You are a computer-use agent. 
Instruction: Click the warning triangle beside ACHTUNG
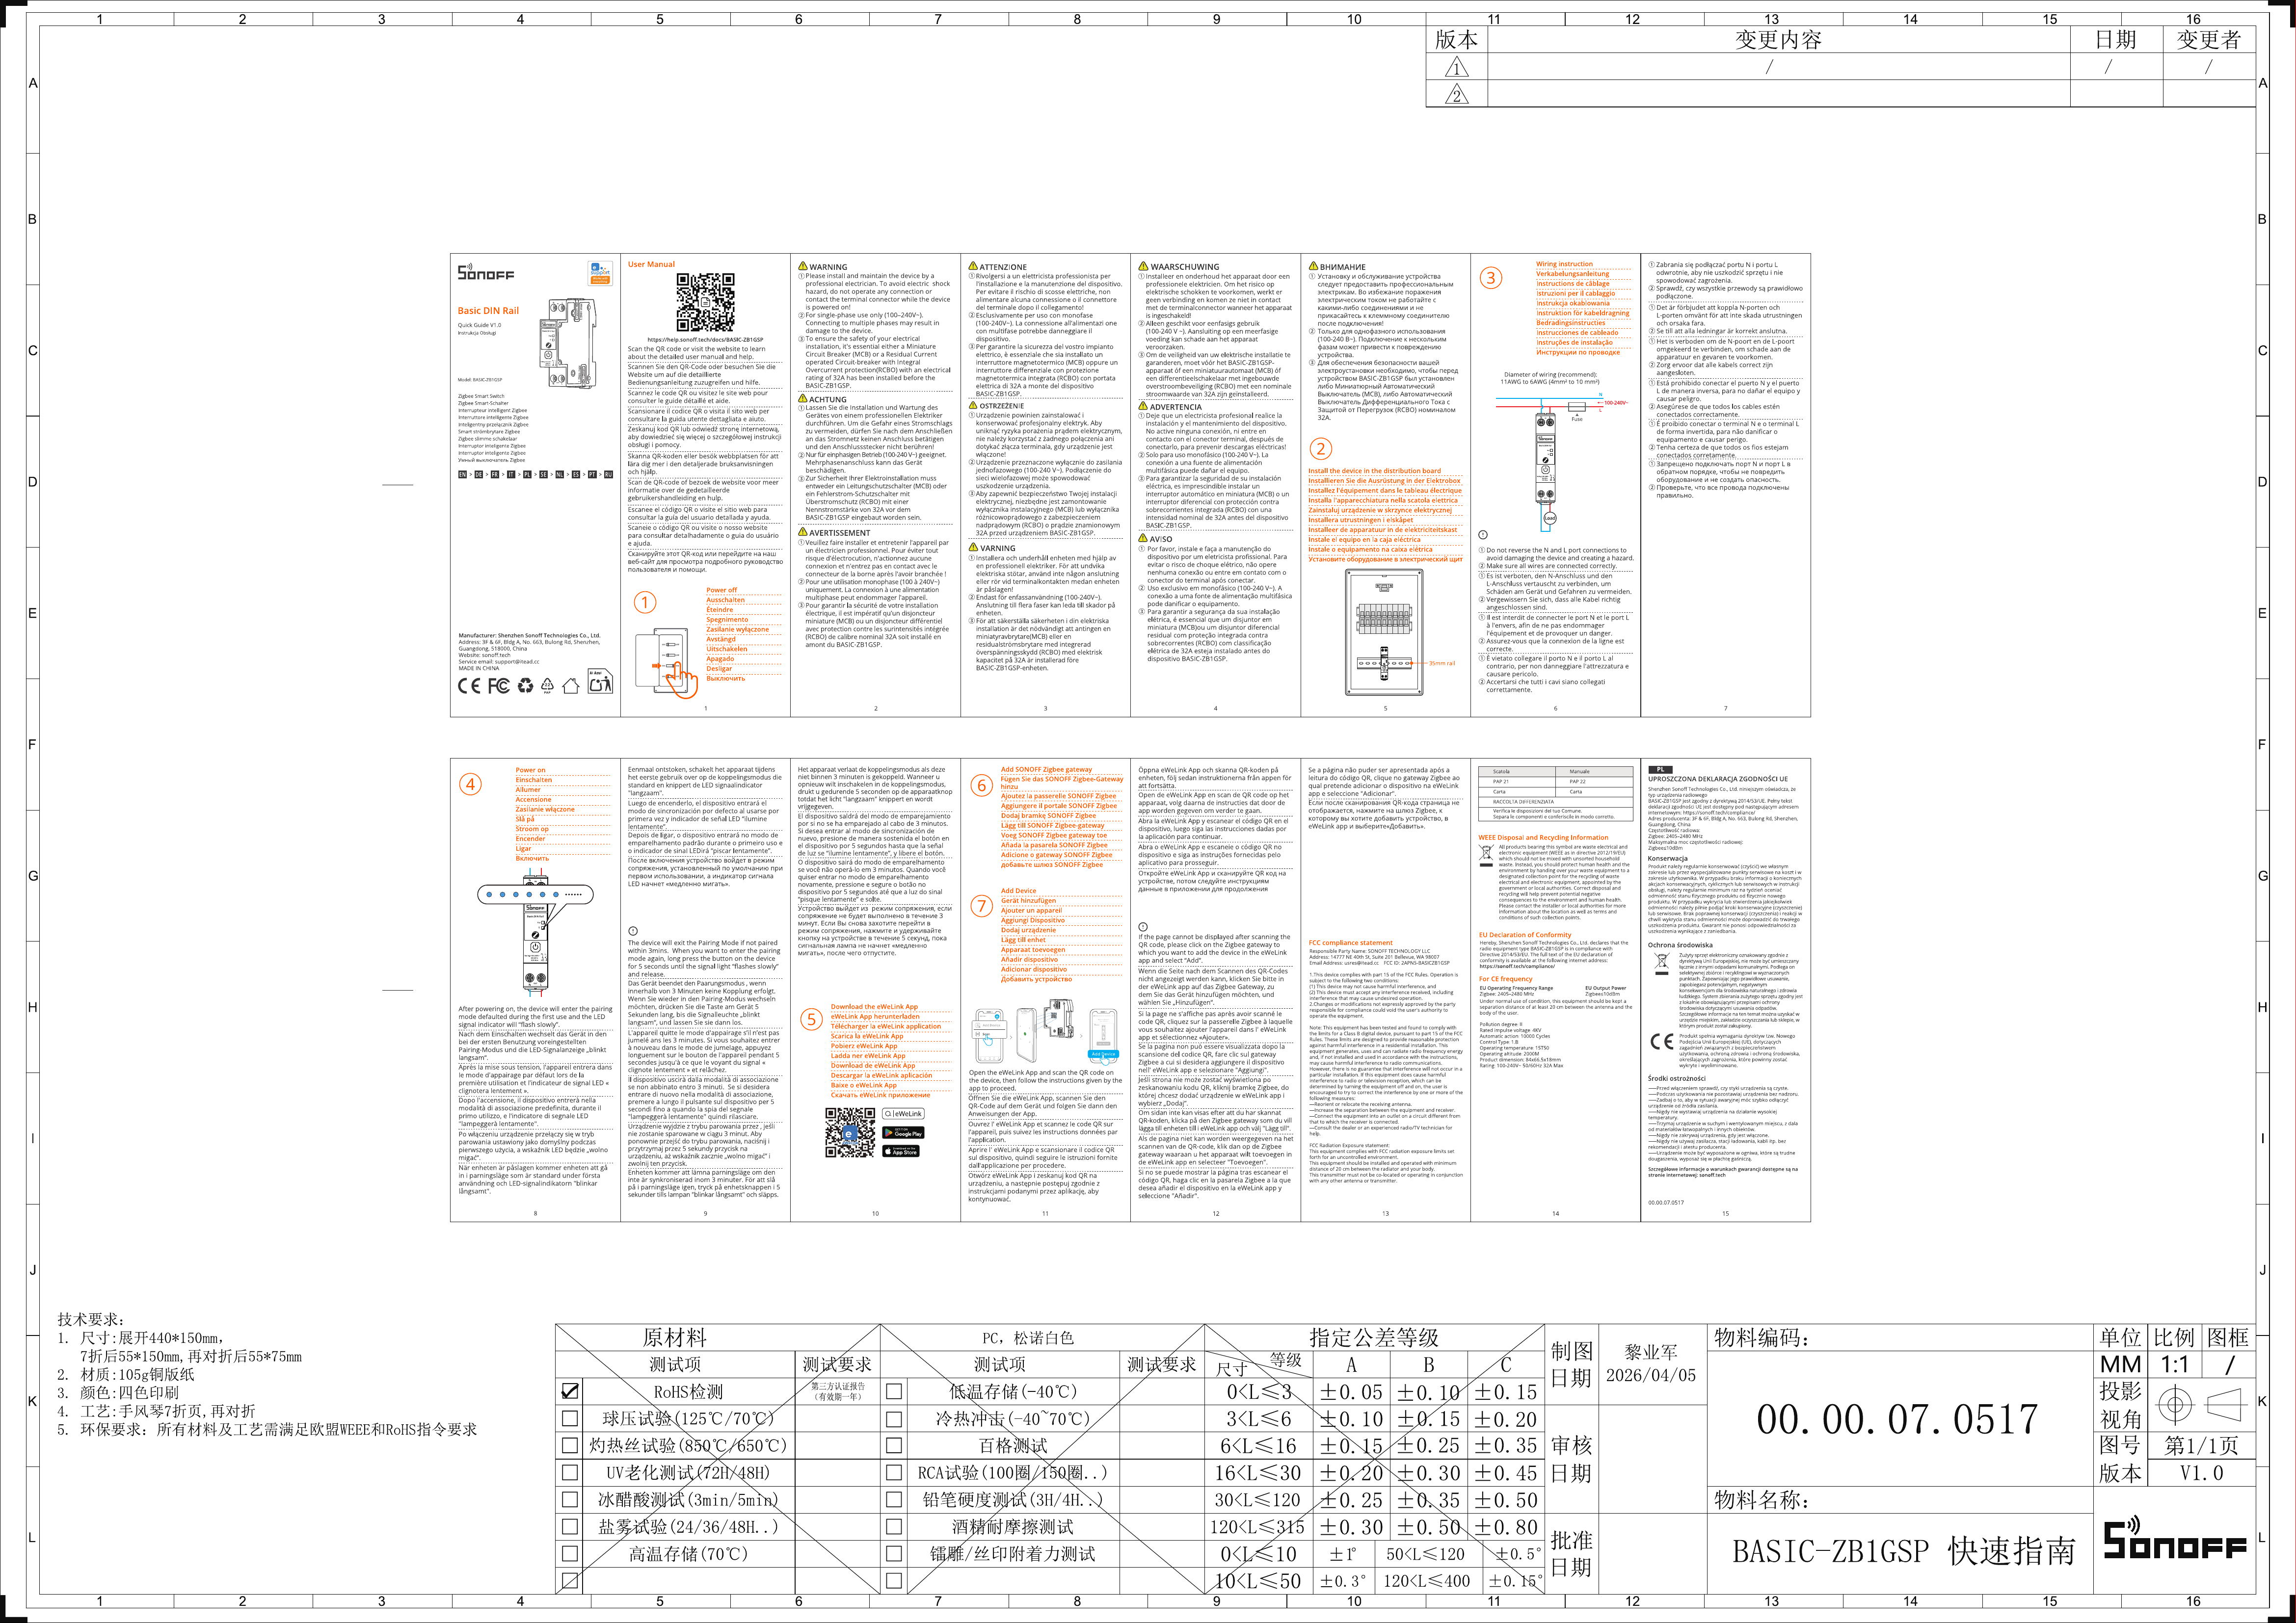(x=802, y=399)
